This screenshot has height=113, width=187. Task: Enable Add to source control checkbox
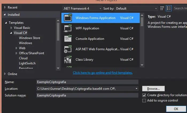[144, 100]
